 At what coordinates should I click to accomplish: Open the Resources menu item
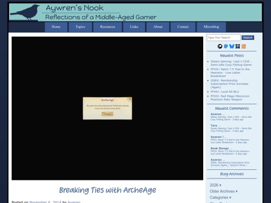click(107, 27)
